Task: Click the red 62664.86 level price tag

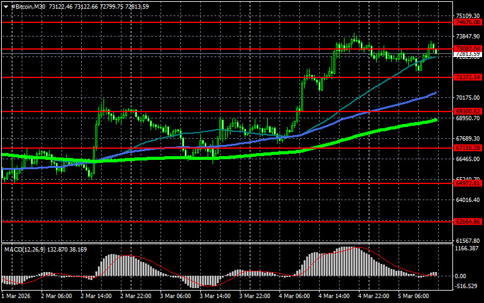Action: point(468,222)
